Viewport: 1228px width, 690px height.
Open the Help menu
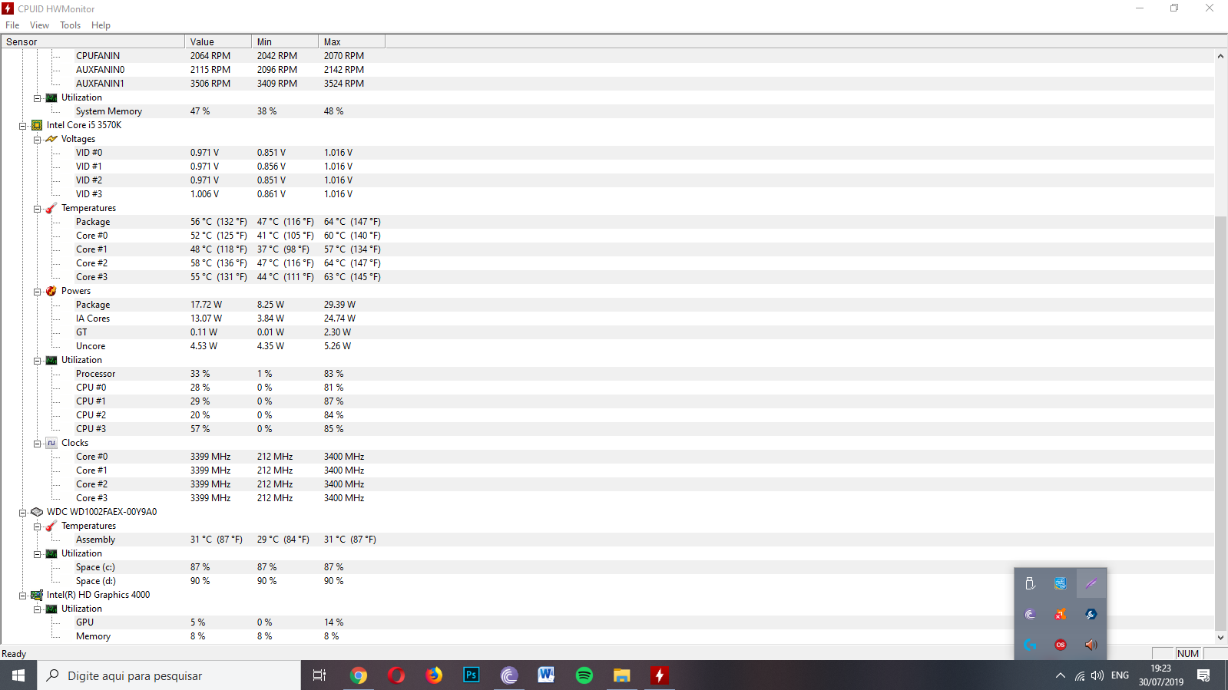pos(101,25)
